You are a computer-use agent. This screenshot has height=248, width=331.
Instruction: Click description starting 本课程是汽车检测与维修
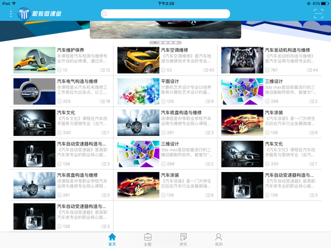(82, 59)
